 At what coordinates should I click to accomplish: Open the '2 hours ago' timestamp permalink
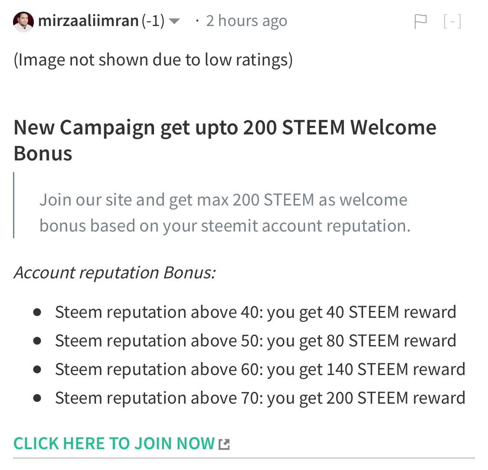(246, 21)
